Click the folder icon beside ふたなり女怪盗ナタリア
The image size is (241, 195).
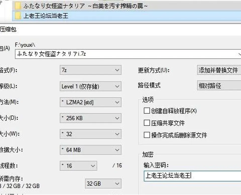[x=18, y=6]
